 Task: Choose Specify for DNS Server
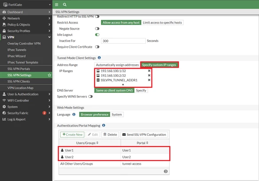point(141,90)
